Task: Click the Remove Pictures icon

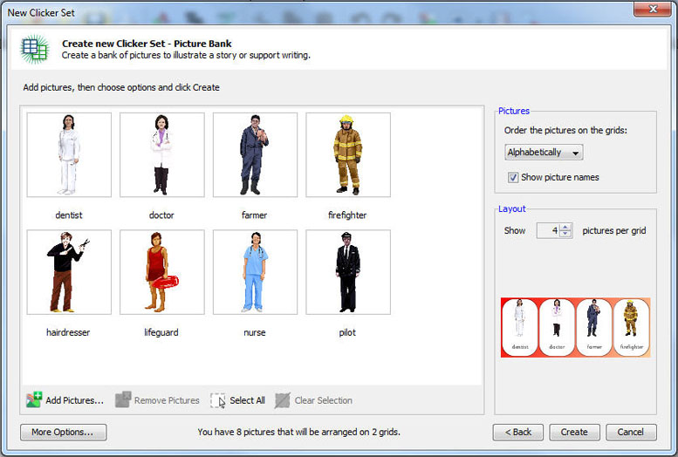Action: click(x=123, y=400)
